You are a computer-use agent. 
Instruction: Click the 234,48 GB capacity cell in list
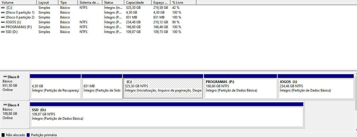pyautogui.click(x=133, y=22)
